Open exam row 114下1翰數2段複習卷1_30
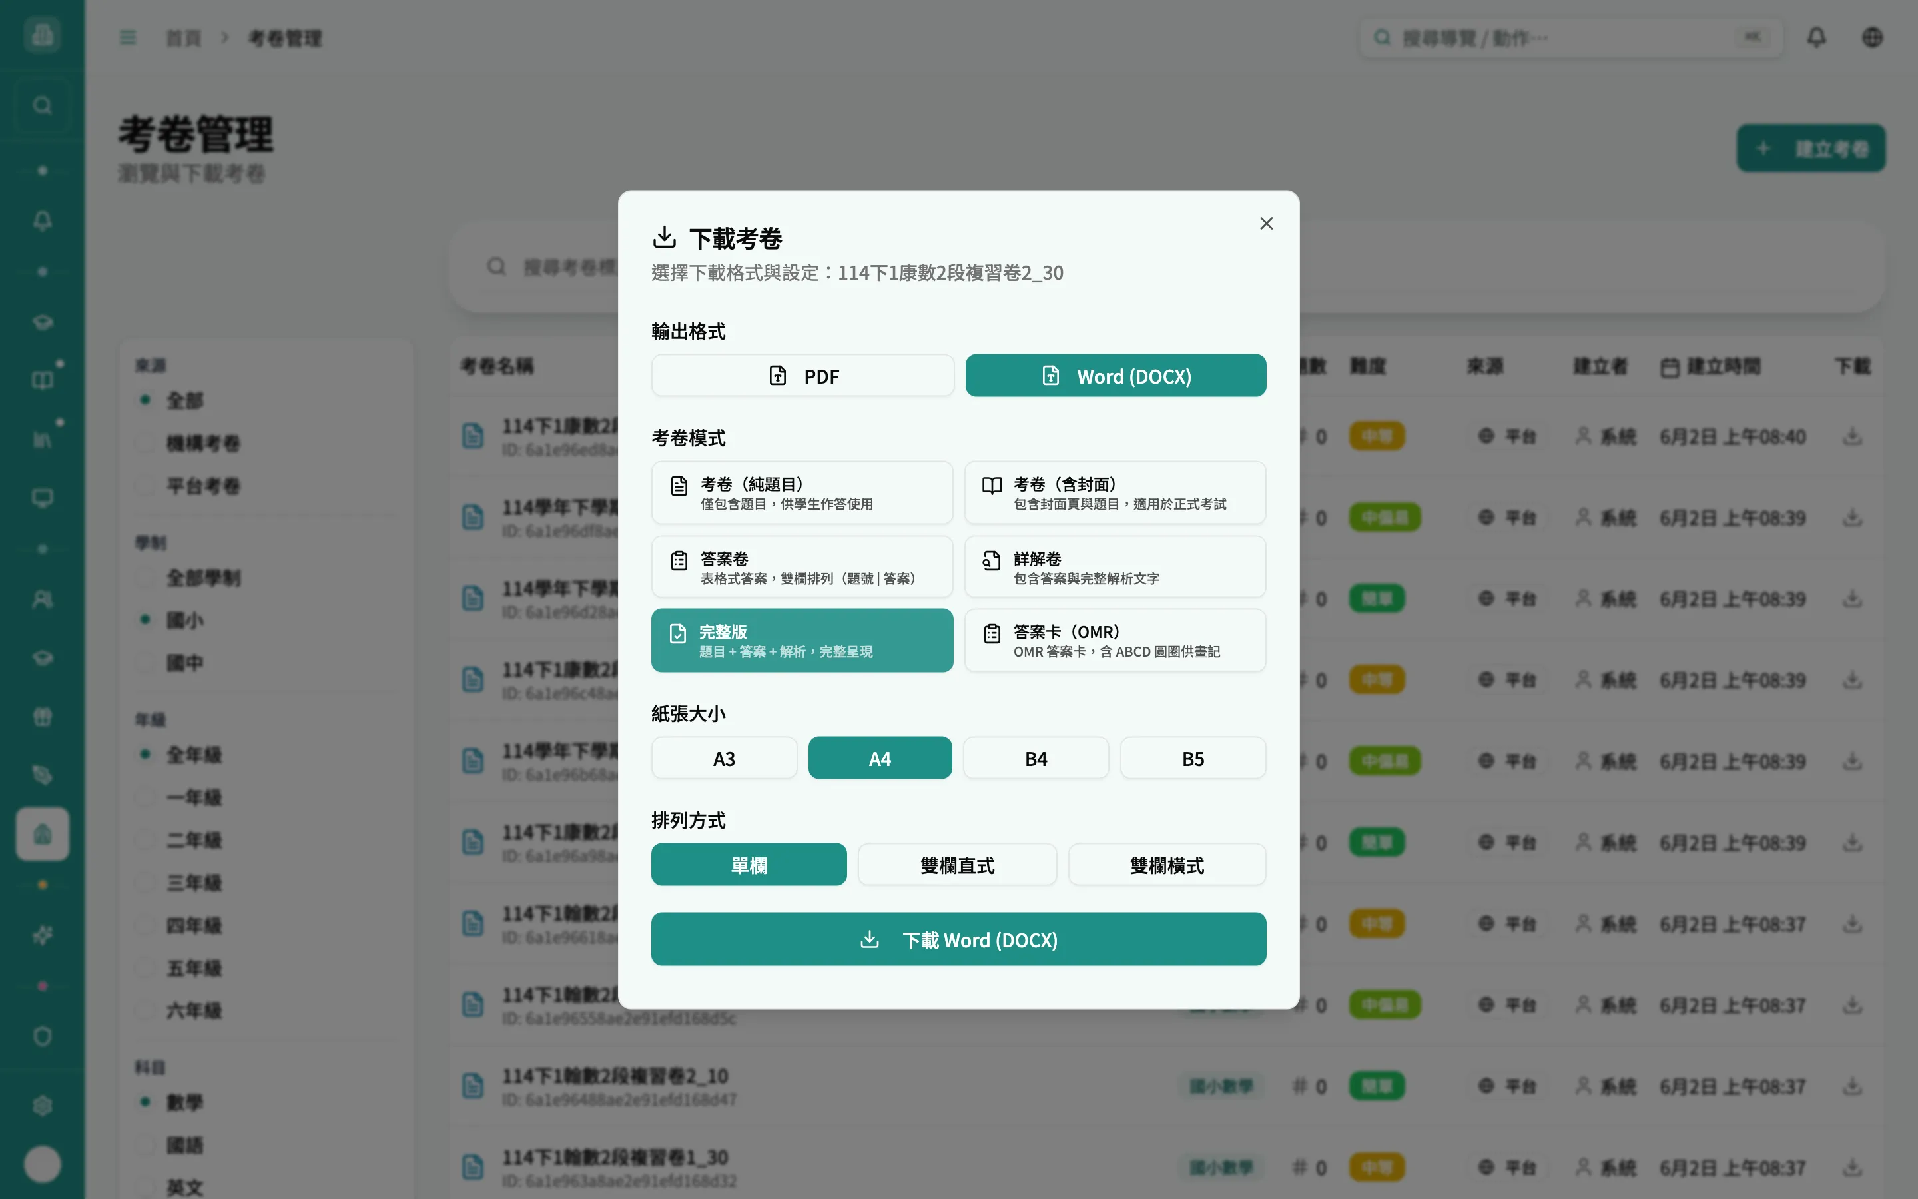 pos(1167,1167)
